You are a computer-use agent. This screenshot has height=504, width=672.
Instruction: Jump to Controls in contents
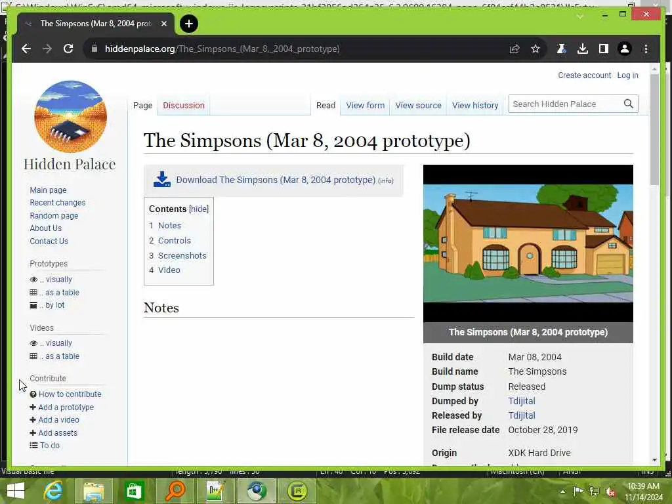click(175, 240)
